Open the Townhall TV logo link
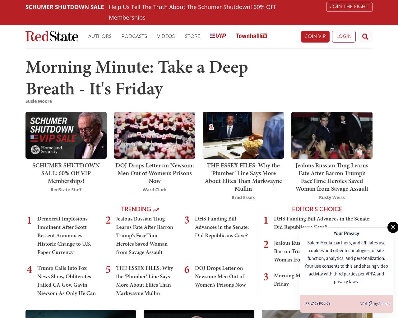398x318 pixels. tap(251, 36)
